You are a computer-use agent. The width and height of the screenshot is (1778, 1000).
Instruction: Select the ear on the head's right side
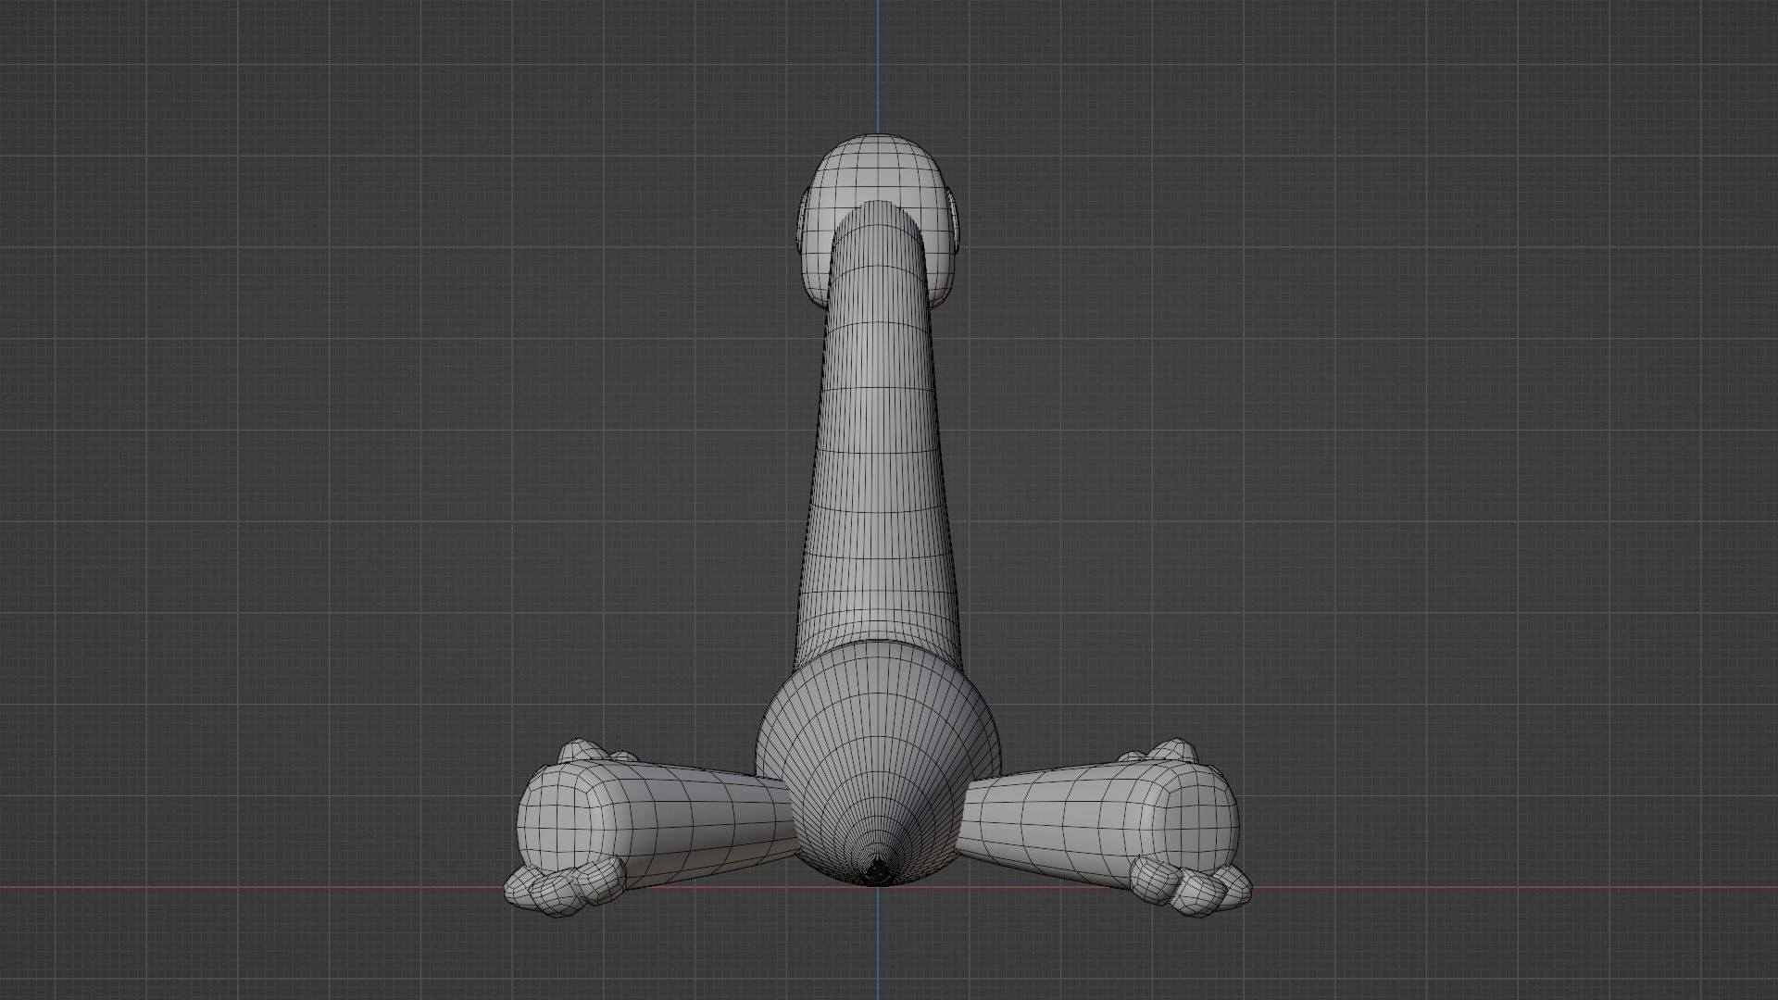[x=955, y=222]
